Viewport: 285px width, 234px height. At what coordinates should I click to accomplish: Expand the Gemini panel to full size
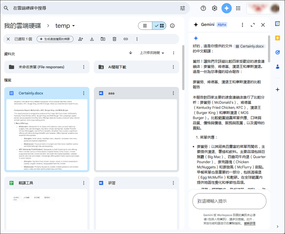[x=253, y=25]
